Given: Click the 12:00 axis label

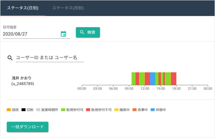Looking at the screenshot, I should pos(145,88).
